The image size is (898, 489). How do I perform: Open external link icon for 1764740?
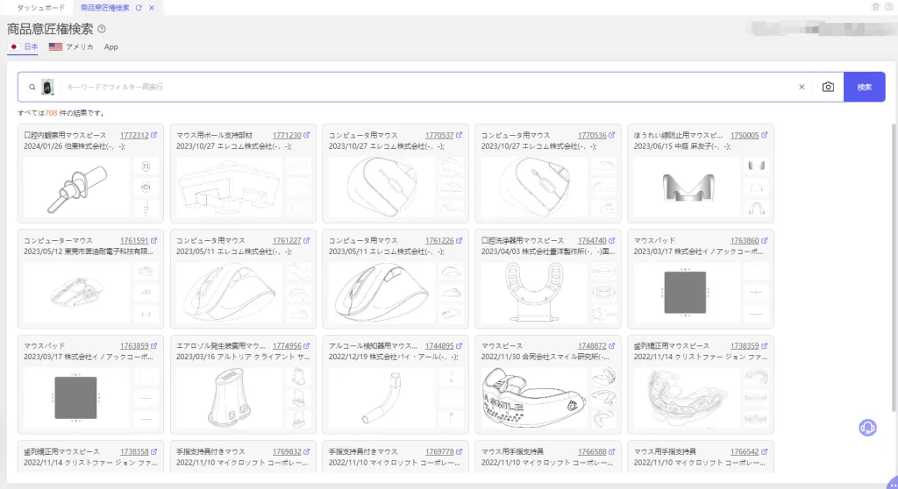tap(611, 240)
